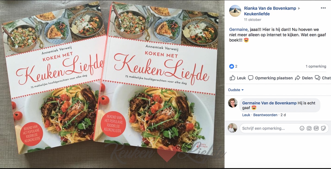Viewport: 331px width, 169px height.
Task: Go to the Keukenliefde page link
Action: point(257,14)
